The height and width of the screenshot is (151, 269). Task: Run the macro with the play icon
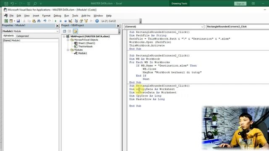(x=55, y=21)
